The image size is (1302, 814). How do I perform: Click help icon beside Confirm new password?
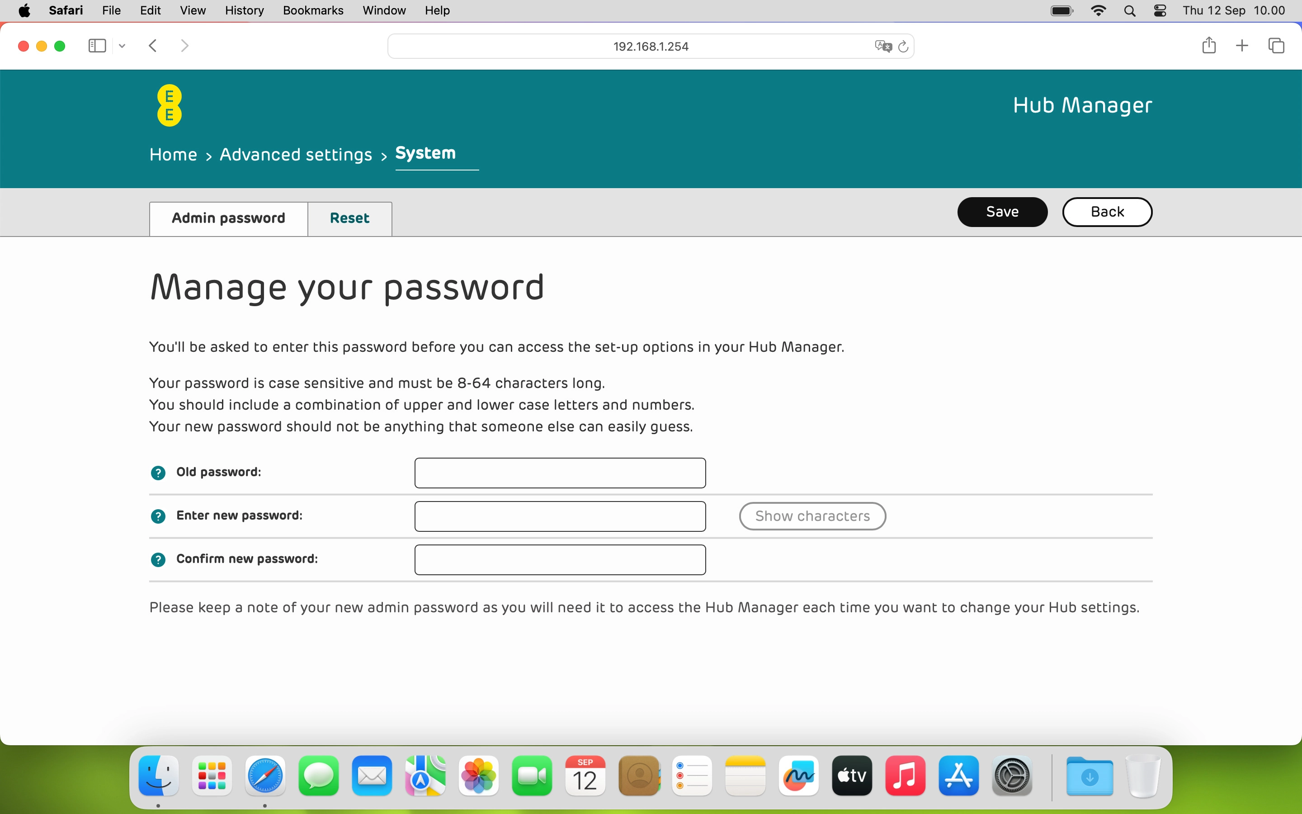point(158,560)
